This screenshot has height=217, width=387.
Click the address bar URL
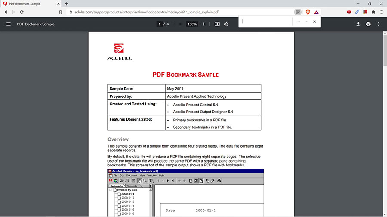pyautogui.click(x=147, y=12)
